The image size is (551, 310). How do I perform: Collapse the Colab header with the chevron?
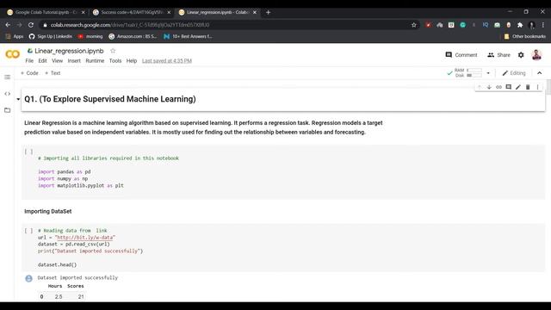click(540, 73)
